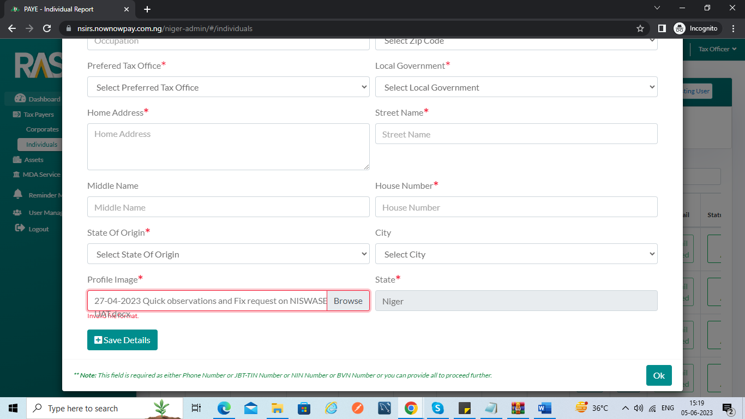
Task: Open Mail app from the taskbar
Action: [x=251, y=408]
